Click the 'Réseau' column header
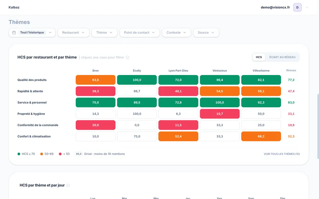Viewport: 319px width, 199px height. (x=291, y=70)
